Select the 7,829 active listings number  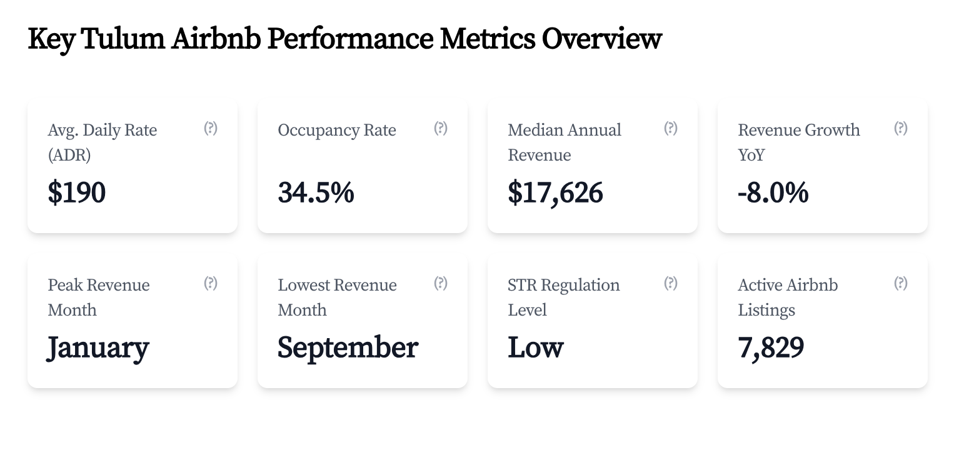click(x=771, y=347)
